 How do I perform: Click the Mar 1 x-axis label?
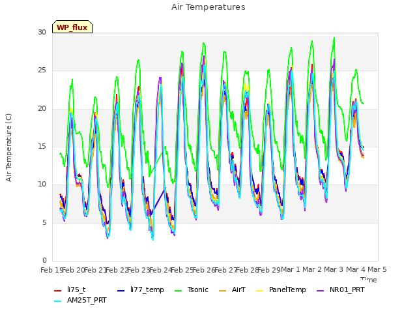(291, 269)
